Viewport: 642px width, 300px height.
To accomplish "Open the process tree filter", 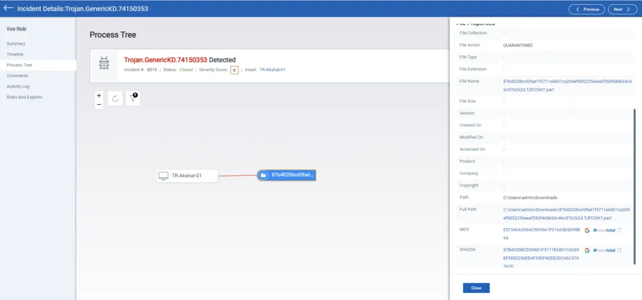I will click(133, 99).
